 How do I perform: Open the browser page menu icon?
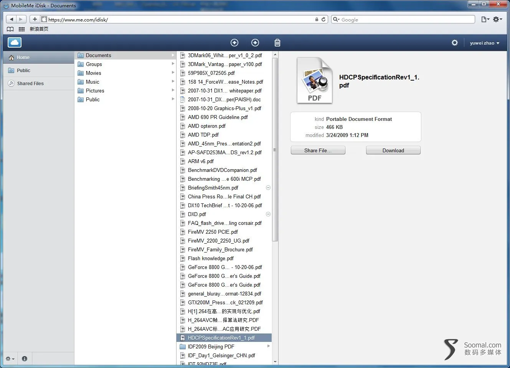(485, 19)
